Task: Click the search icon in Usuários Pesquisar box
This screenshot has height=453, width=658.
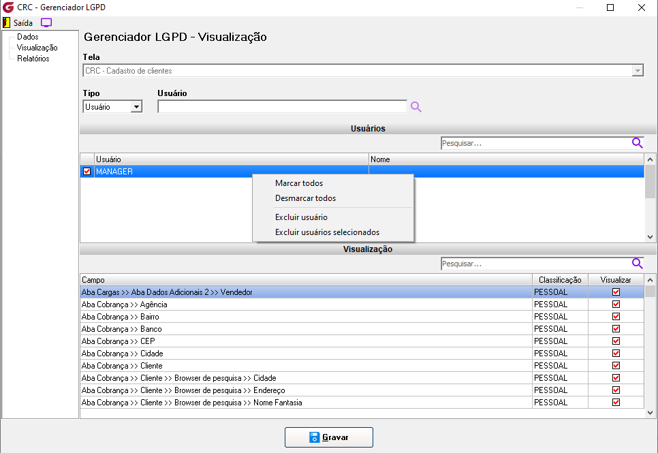Action: [x=637, y=143]
